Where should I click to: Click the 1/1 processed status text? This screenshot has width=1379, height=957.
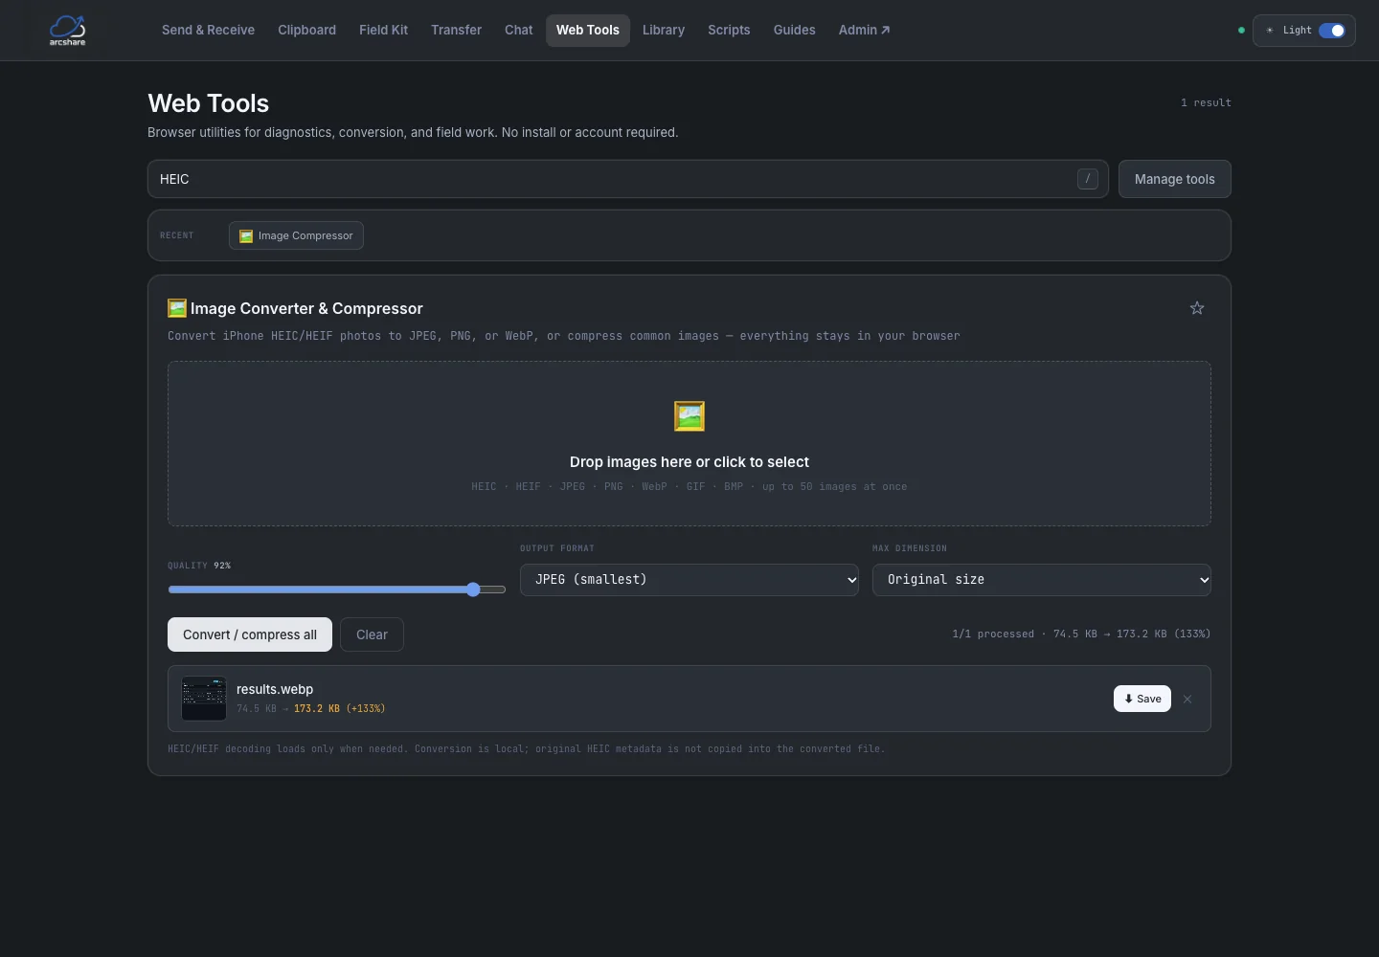(x=1081, y=634)
